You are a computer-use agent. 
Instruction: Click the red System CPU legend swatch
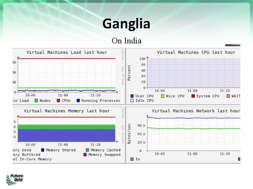click(193, 96)
